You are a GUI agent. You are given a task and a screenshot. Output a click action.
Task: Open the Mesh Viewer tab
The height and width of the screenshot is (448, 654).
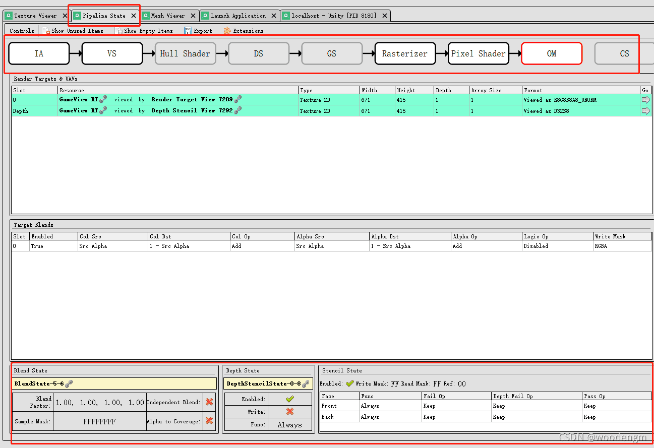pyautogui.click(x=168, y=16)
